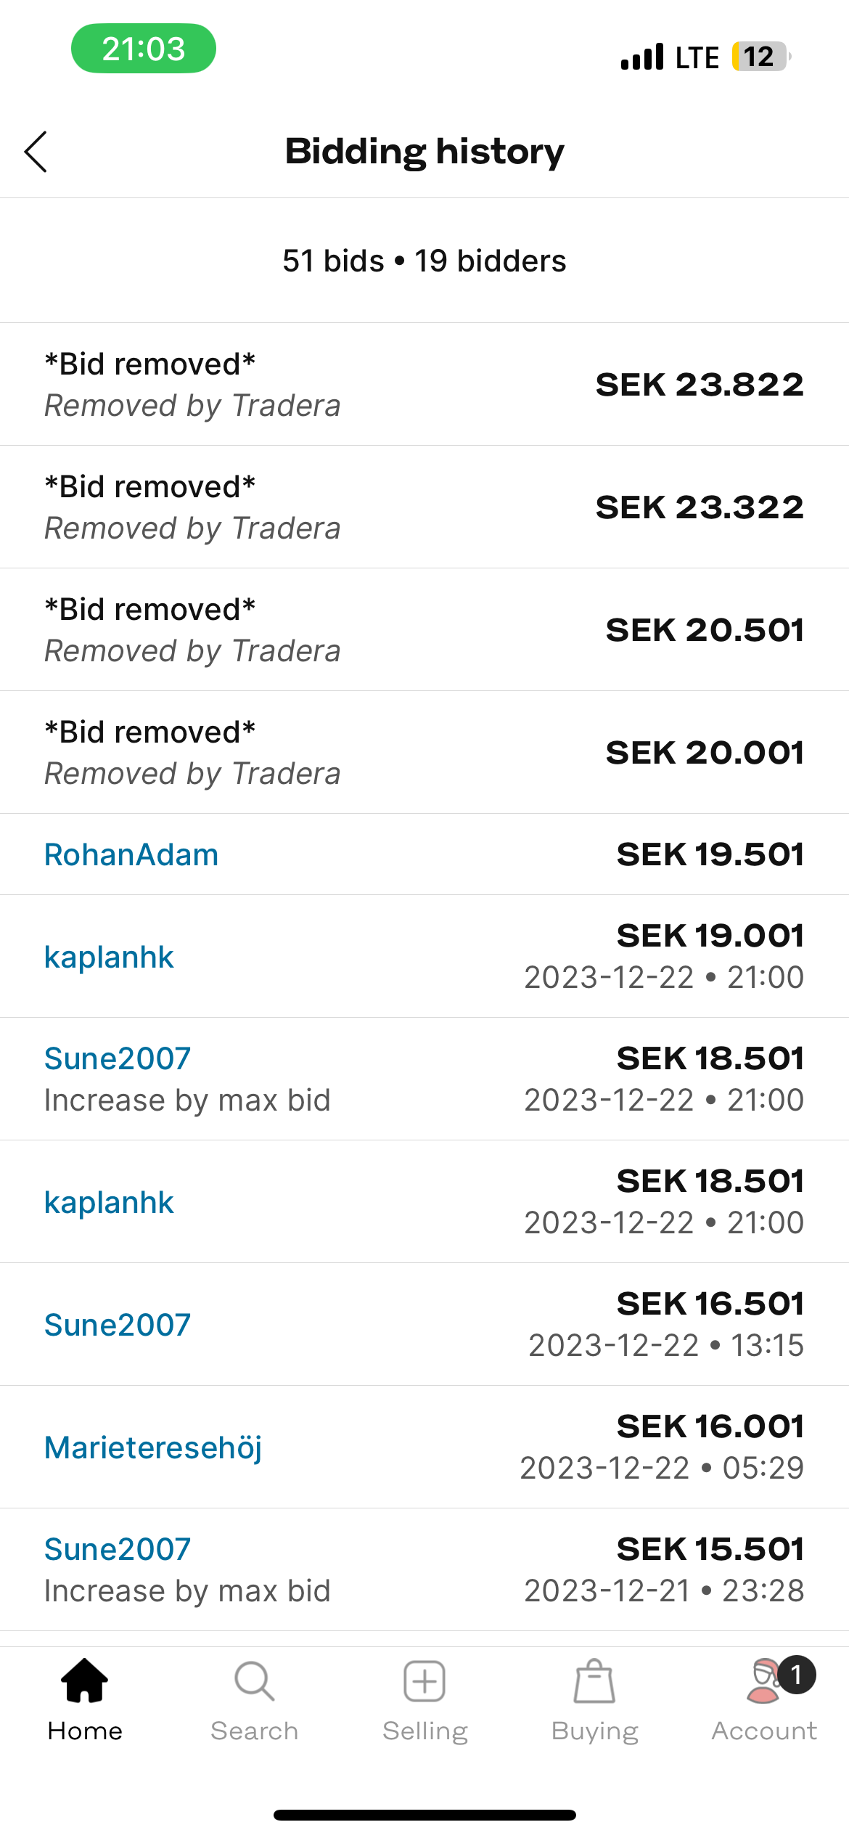
Task: Tap the back arrow icon
Action: [x=36, y=152]
